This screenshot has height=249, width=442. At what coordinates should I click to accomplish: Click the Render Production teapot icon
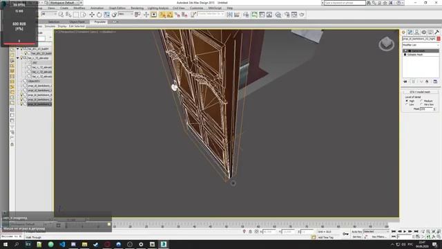[302, 15]
